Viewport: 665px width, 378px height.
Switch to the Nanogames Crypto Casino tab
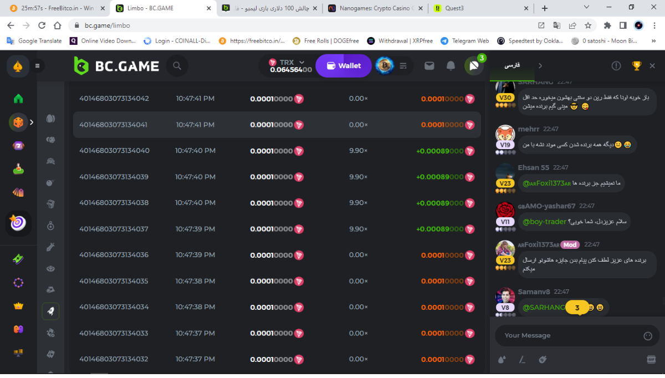[x=370, y=8]
